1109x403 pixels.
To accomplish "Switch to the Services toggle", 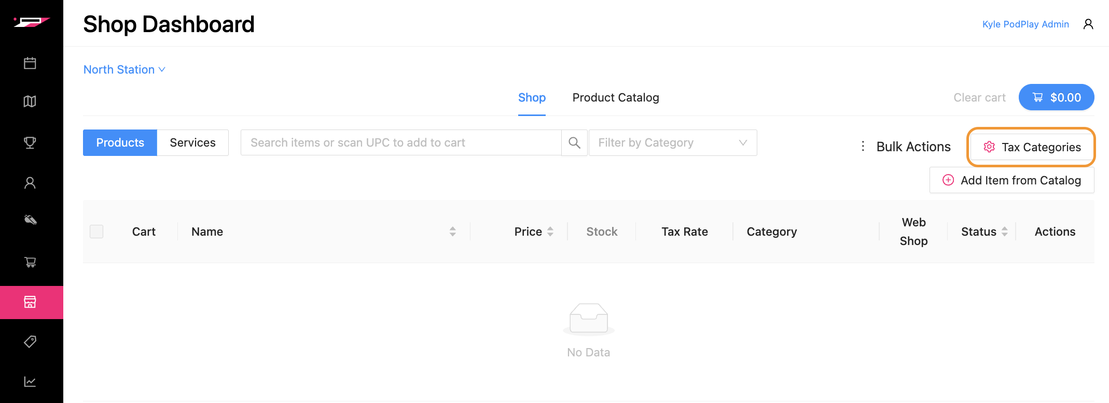I will pos(192,142).
